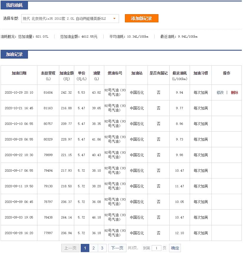Screen dimensions: 243x253
Task: Focus the page number input box
Action: pyautogui.click(x=156, y=248)
